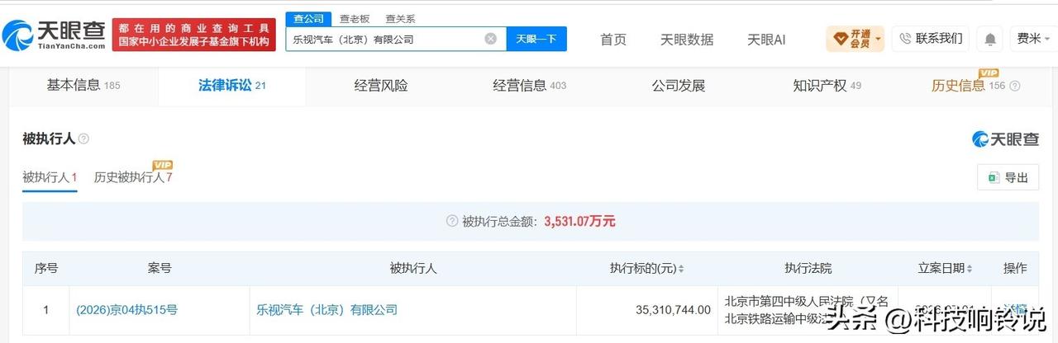Select the 查老板 search tab
The height and width of the screenshot is (343, 1058).
point(355,18)
